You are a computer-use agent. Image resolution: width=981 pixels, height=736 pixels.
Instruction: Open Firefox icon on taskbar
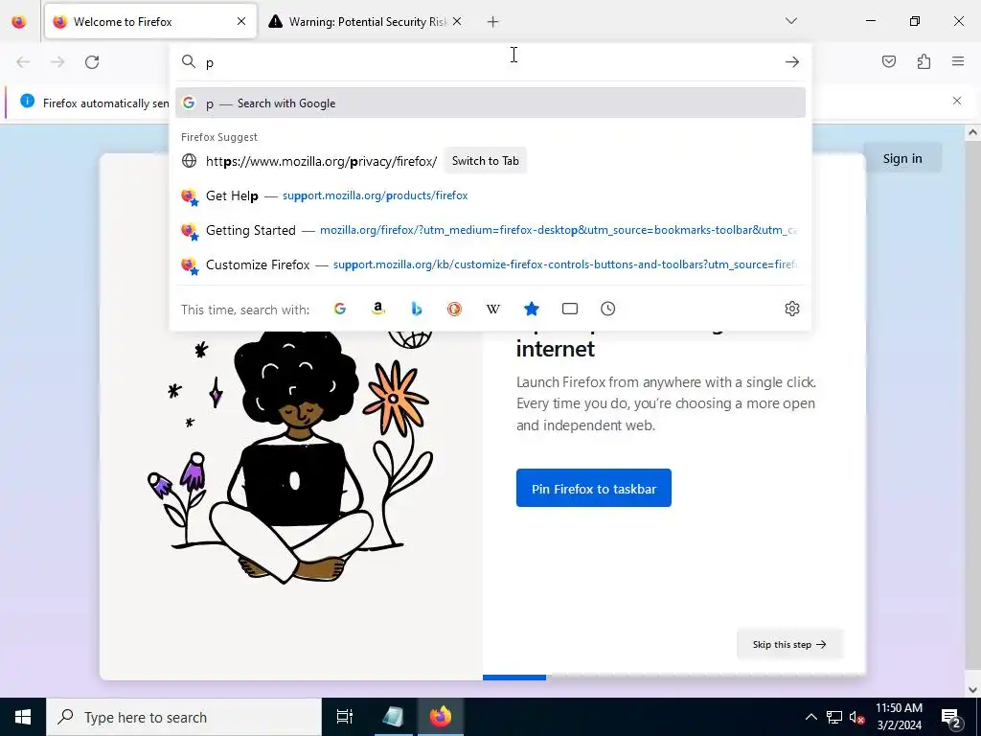pos(440,717)
